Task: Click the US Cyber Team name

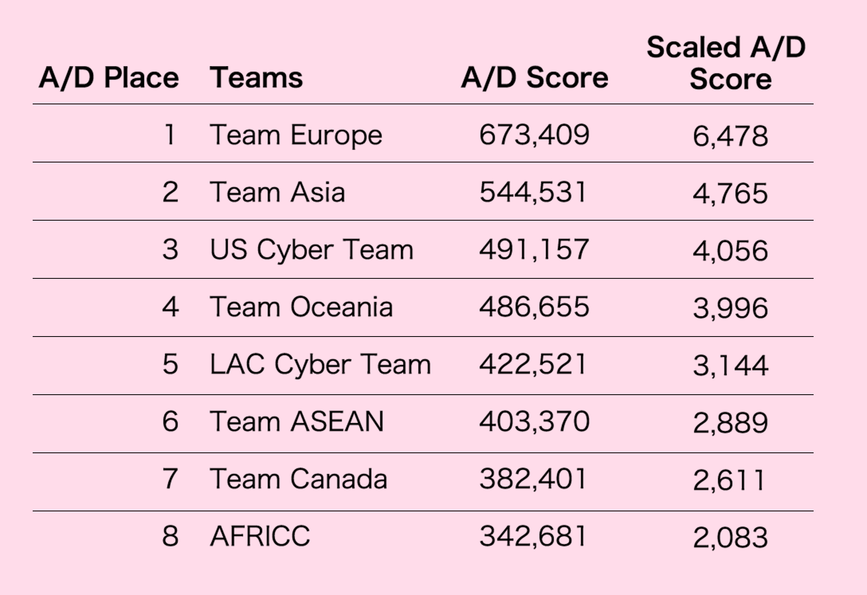Action: coord(312,250)
